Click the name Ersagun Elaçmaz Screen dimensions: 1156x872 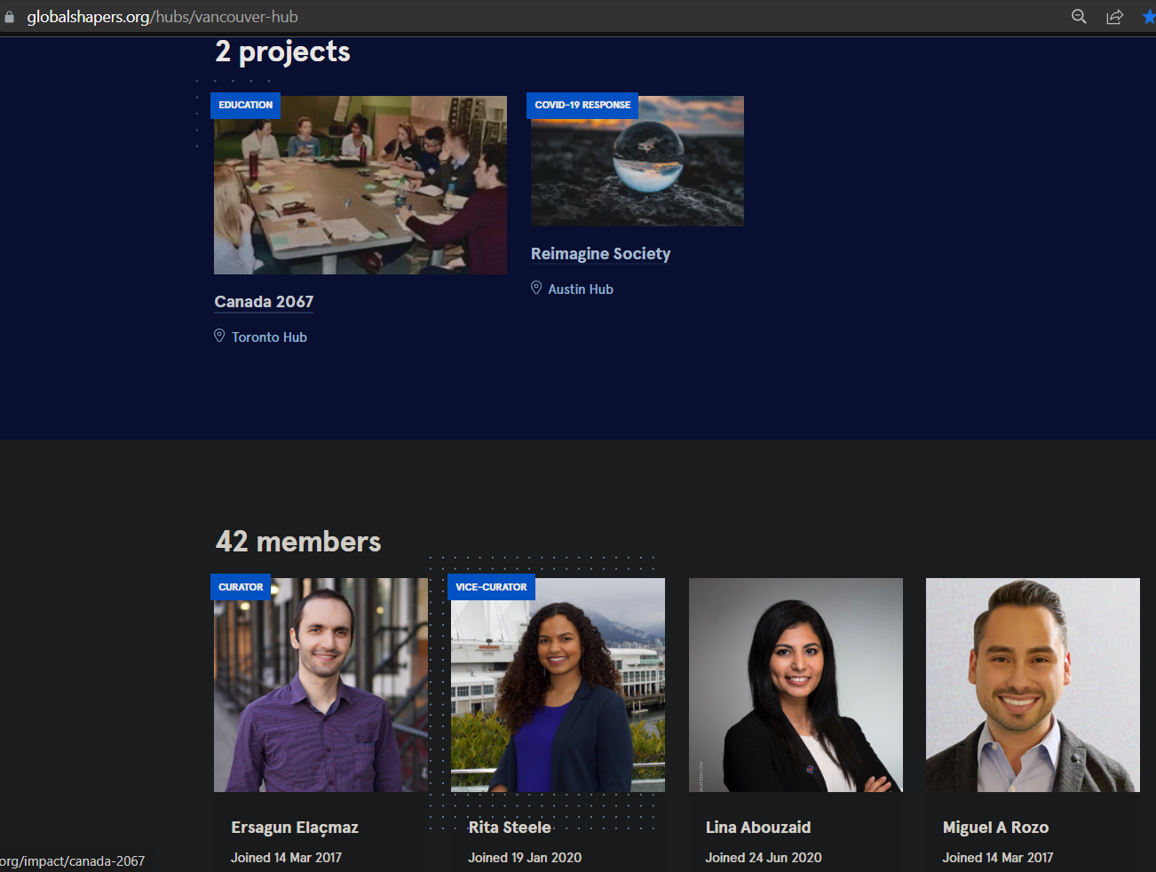[x=295, y=828]
